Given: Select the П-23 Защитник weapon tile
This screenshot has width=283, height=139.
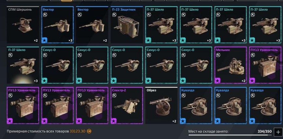Looking at the screenshot, I should click(x=127, y=25).
